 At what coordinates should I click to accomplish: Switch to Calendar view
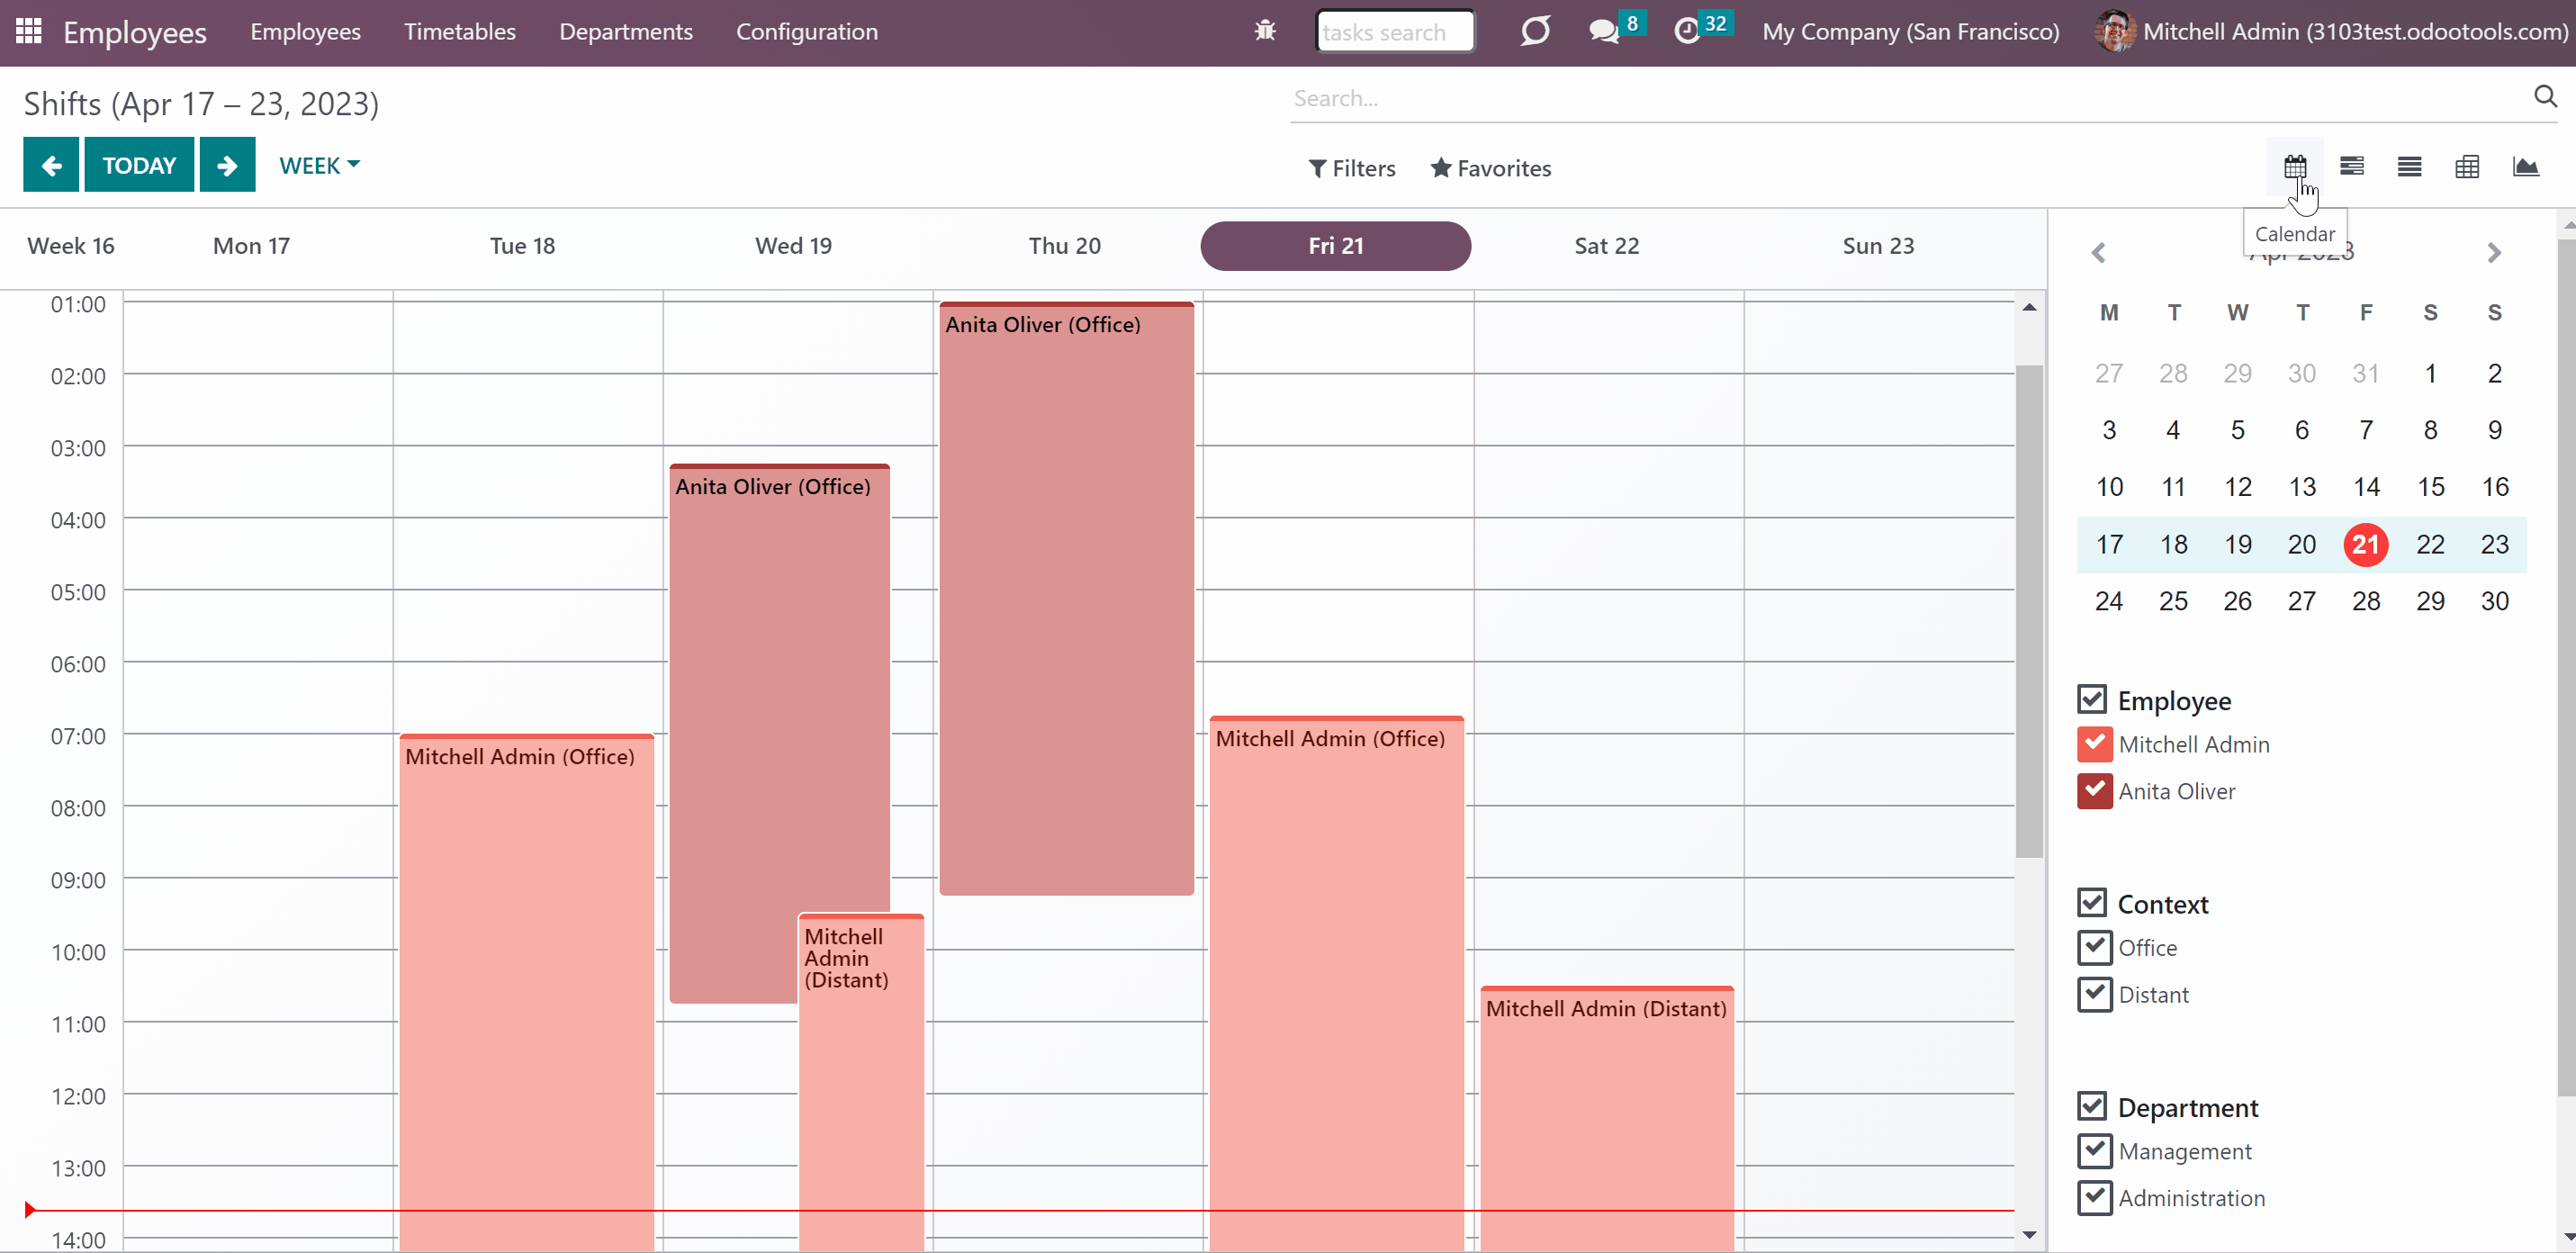2295,166
